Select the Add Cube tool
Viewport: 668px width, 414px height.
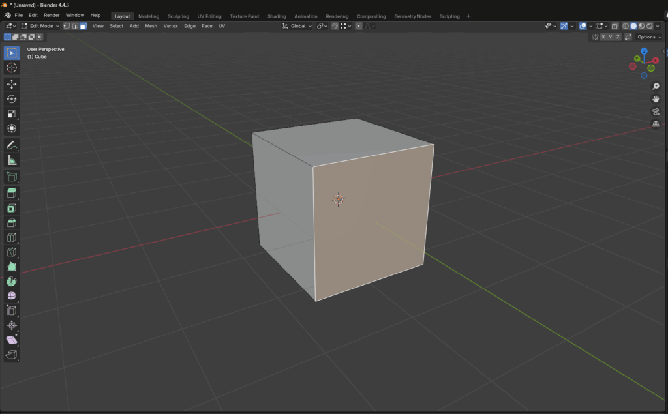pos(12,177)
